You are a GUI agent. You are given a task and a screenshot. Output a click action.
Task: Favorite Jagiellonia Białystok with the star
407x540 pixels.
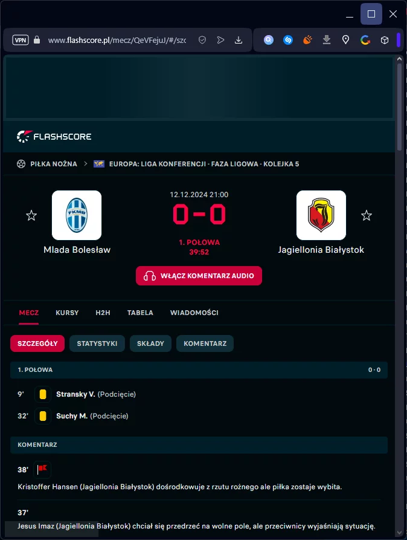tap(367, 216)
